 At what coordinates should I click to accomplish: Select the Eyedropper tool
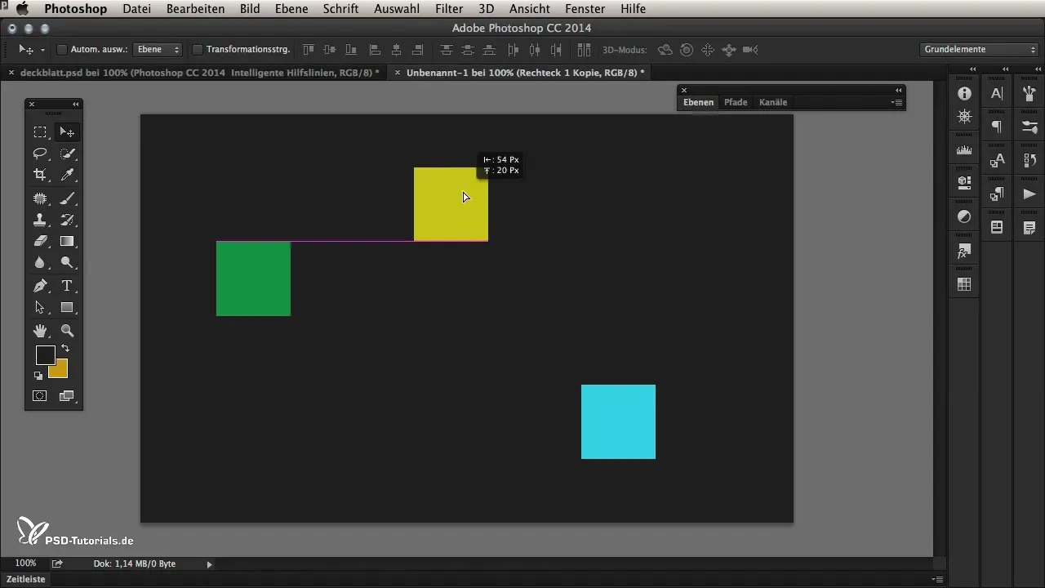67,175
